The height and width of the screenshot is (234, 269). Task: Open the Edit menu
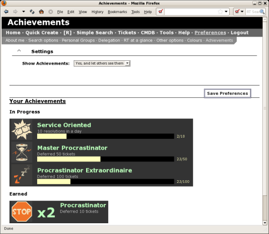coord(70,12)
